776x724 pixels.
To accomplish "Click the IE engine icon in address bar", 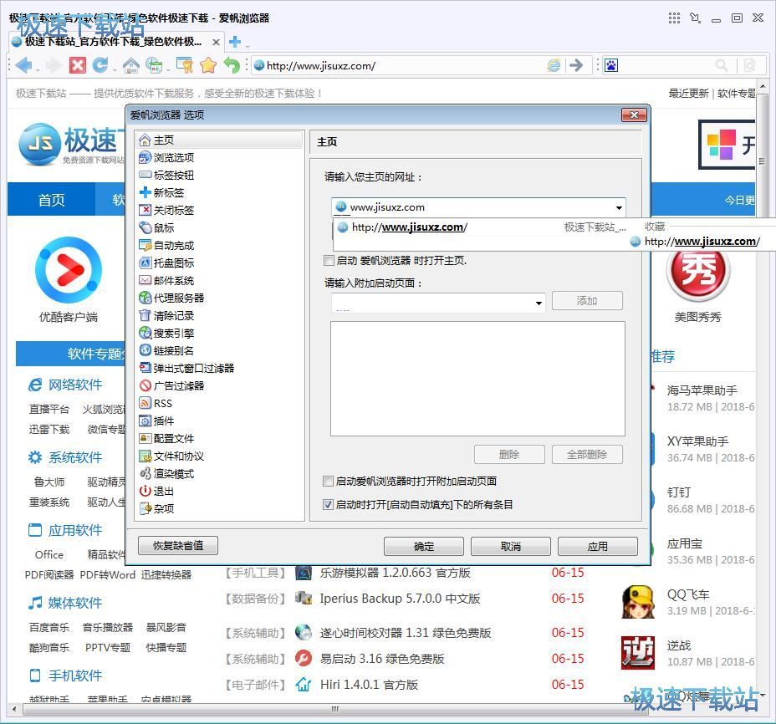I will 554,65.
